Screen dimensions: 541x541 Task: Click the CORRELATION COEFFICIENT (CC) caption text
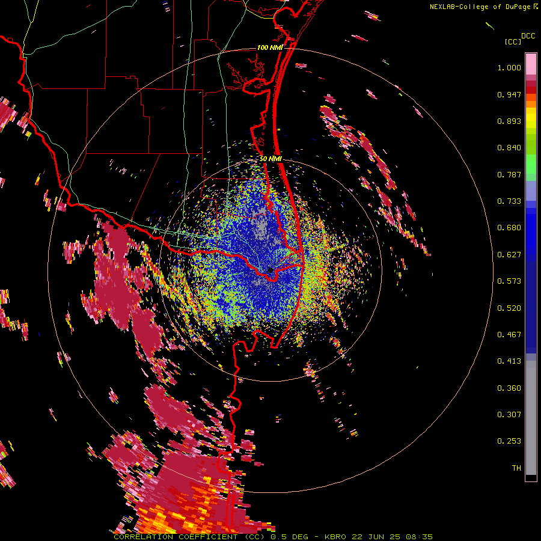click(189, 537)
